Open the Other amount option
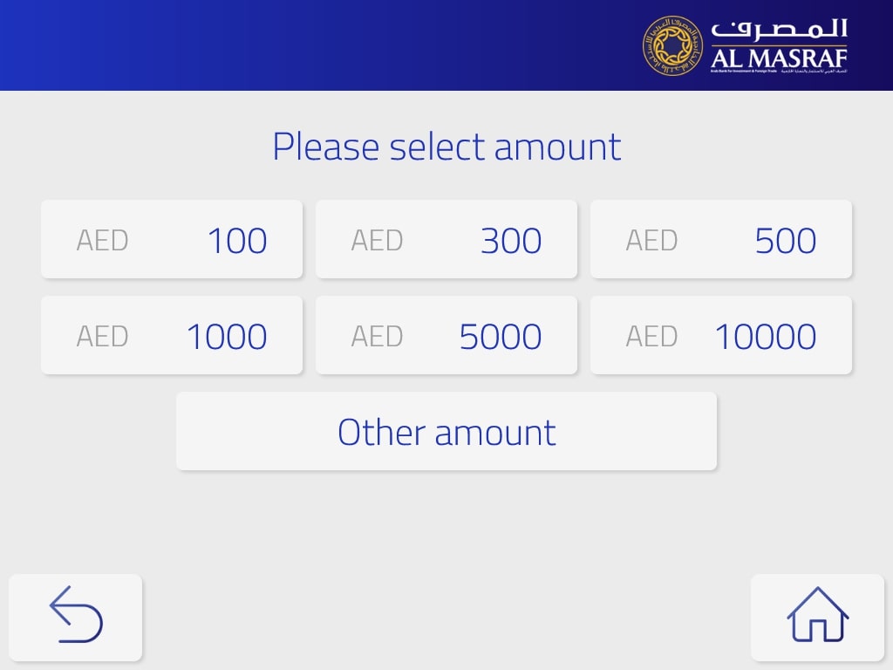The image size is (893, 670). [x=446, y=432]
